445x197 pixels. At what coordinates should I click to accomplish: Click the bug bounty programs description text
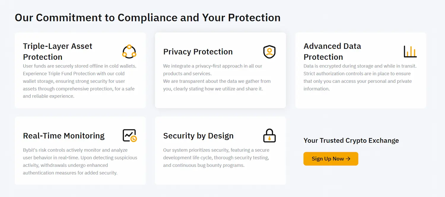tap(216, 158)
